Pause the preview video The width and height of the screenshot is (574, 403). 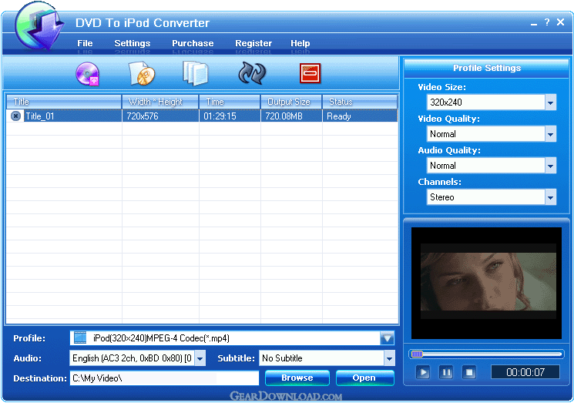coord(446,373)
